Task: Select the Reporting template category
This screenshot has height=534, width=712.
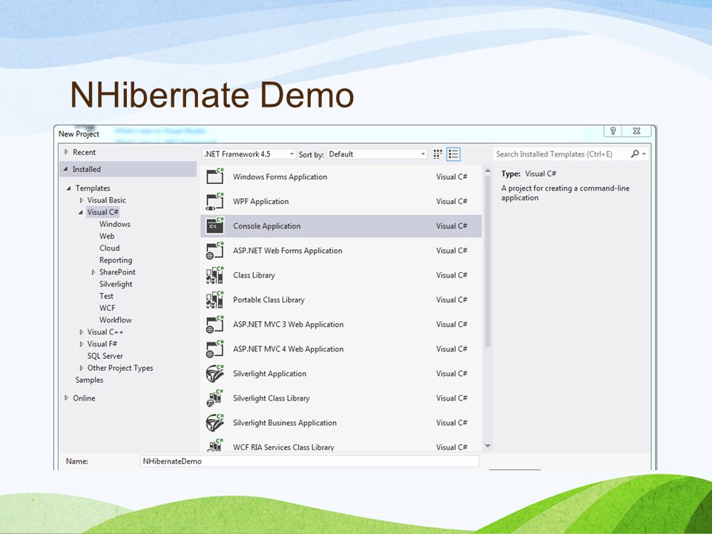Action: pyautogui.click(x=116, y=260)
